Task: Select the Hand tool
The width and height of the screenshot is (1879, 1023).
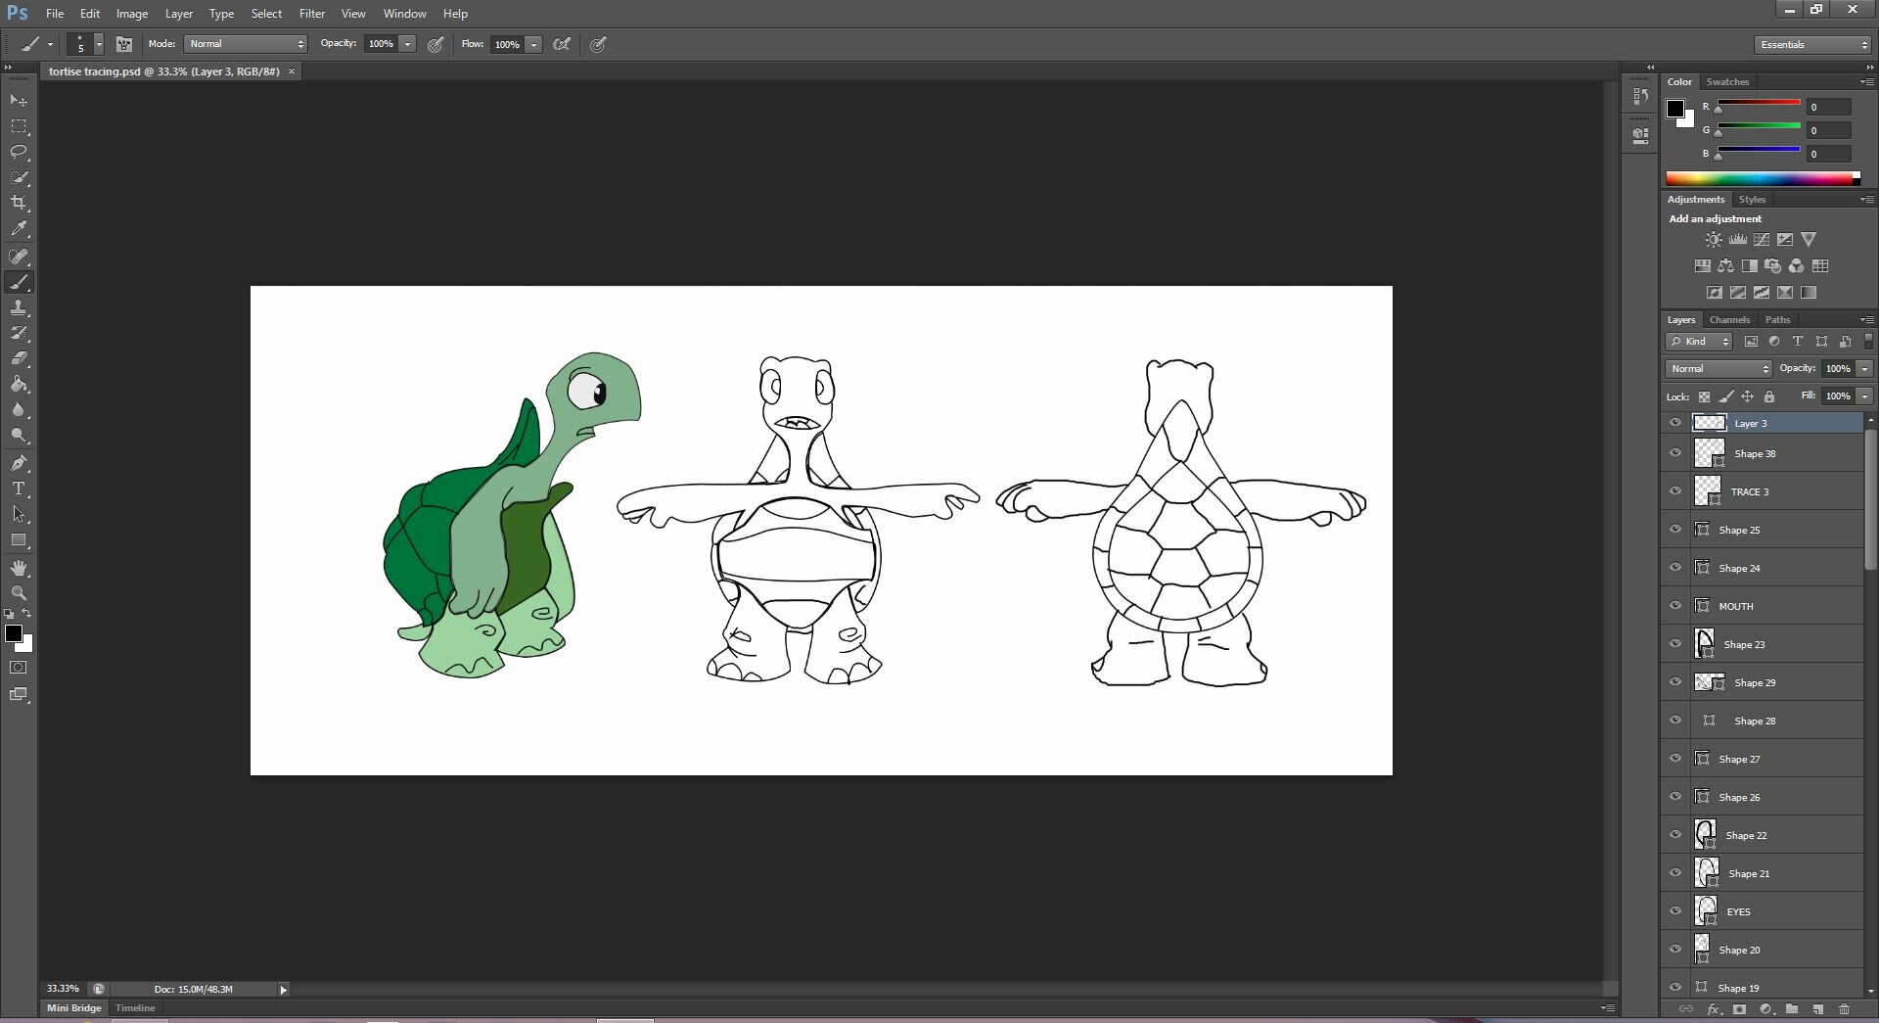Action: [x=19, y=567]
